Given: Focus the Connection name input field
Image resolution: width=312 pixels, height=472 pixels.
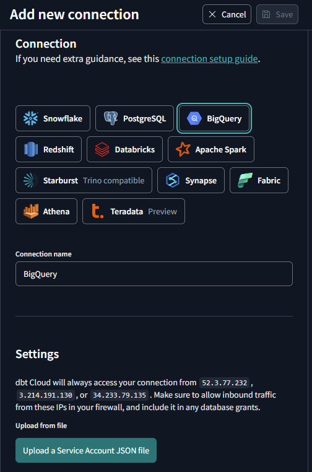Looking at the screenshot, I should [154, 274].
